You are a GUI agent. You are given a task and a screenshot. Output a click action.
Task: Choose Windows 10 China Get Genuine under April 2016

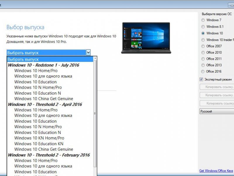tap(50, 149)
